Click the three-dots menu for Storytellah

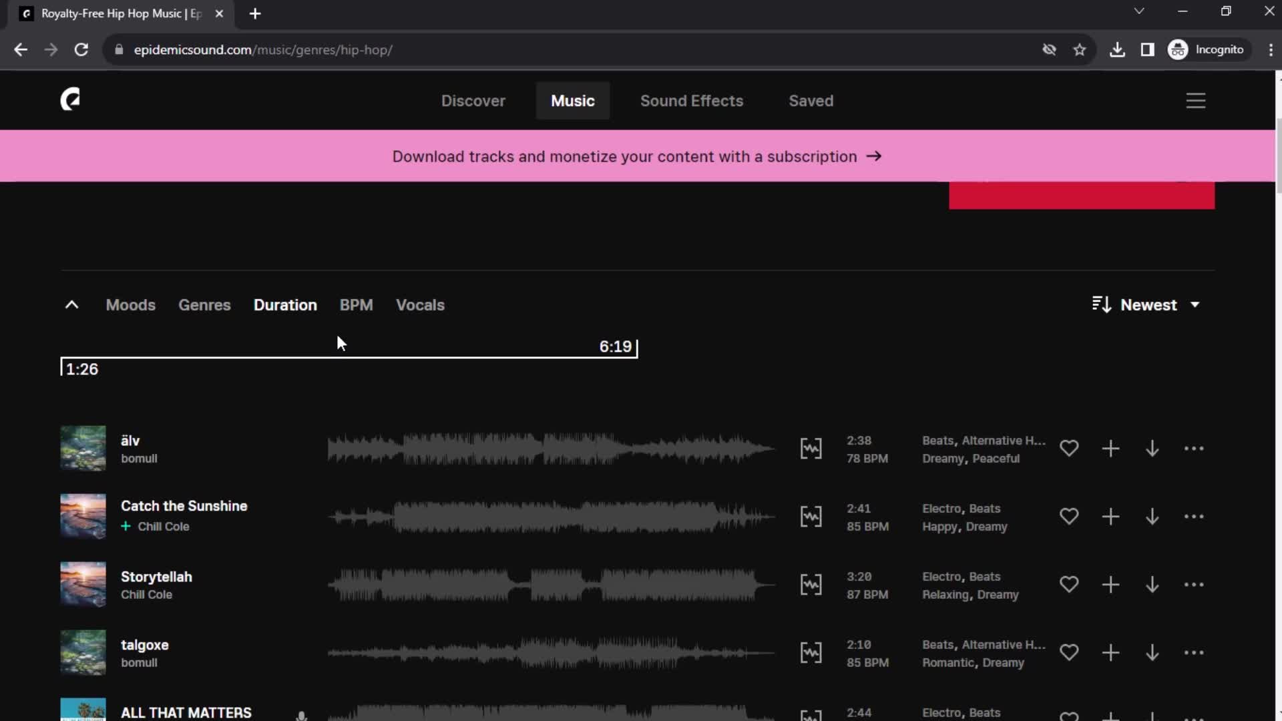(1194, 585)
